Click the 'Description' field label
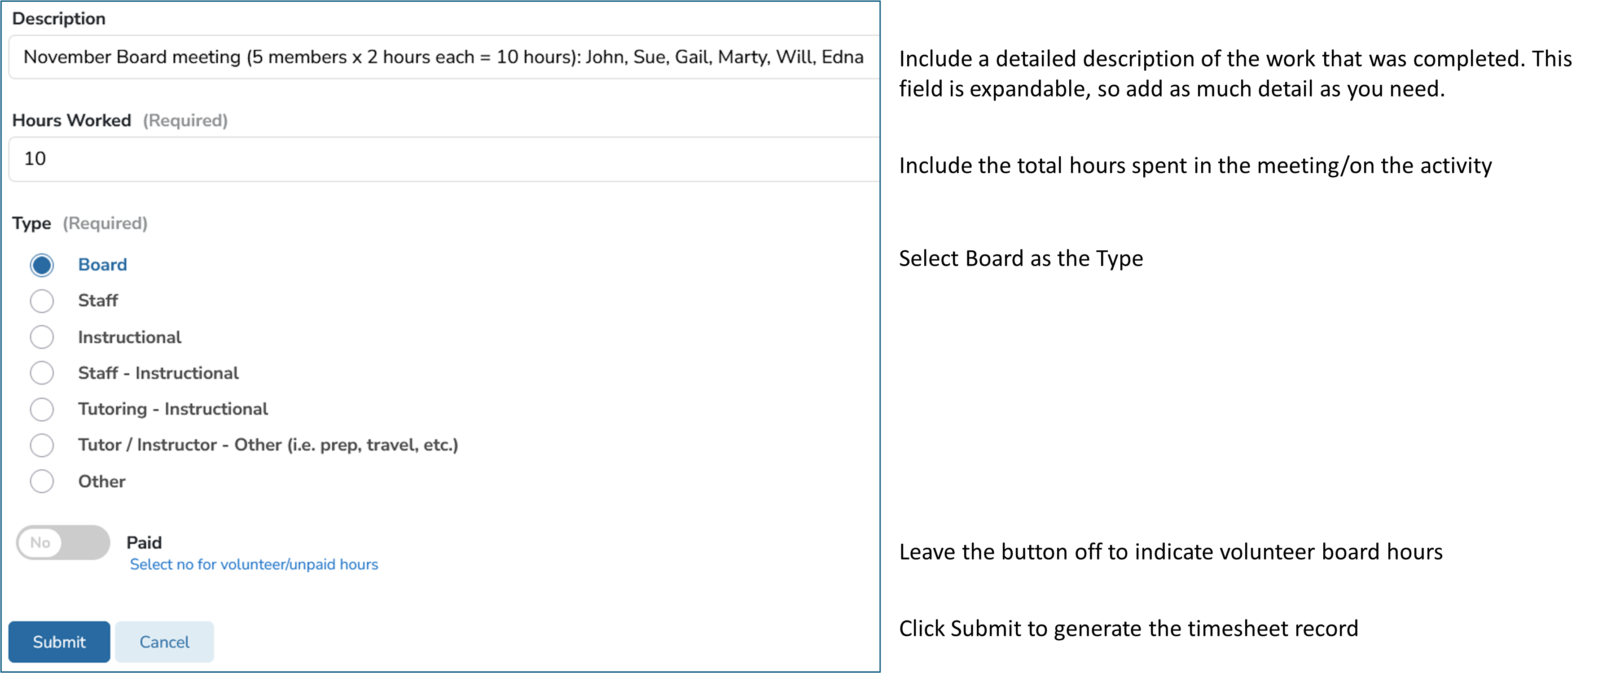This screenshot has height=673, width=1620. [x=59, y=19]
